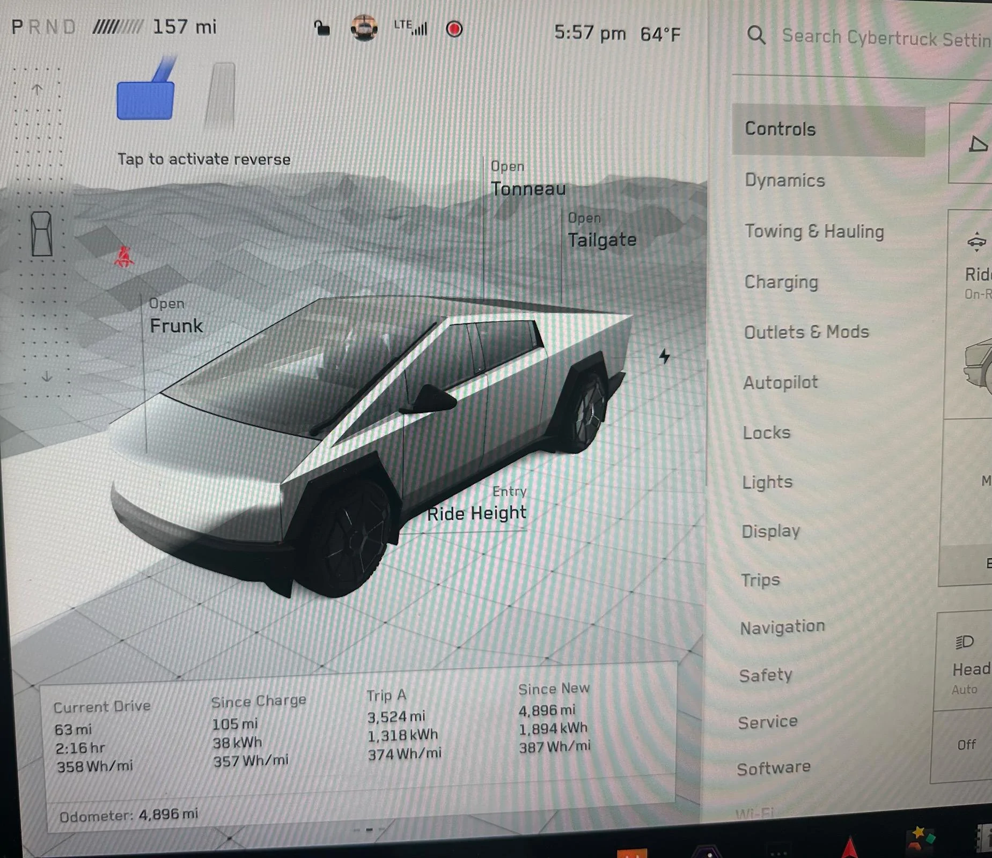
Task: Open the driver profile avatar icon
Action: 364,28
